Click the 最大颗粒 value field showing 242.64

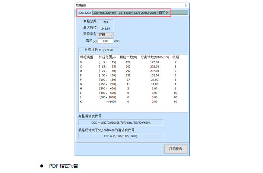click(105, 28)
